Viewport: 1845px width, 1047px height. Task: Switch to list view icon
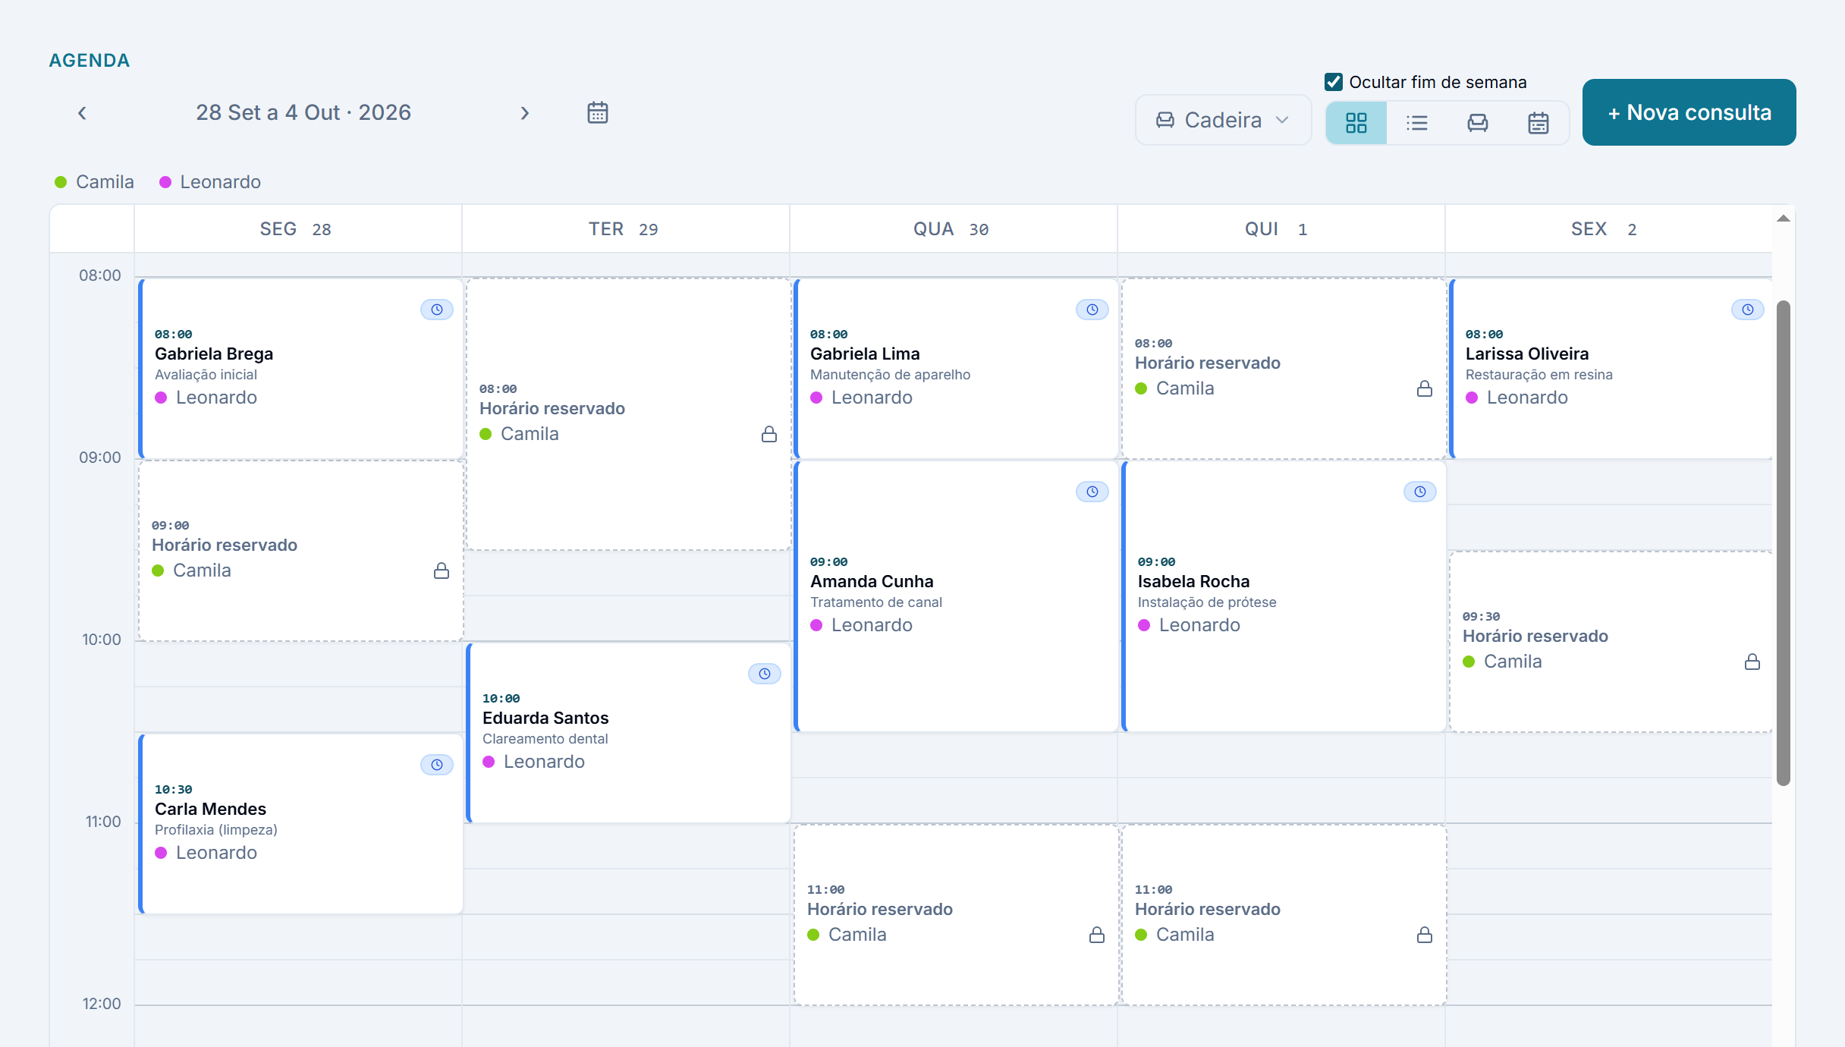1417,123
